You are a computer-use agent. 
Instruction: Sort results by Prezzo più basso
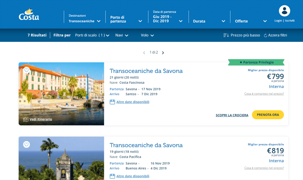(245, 35)
